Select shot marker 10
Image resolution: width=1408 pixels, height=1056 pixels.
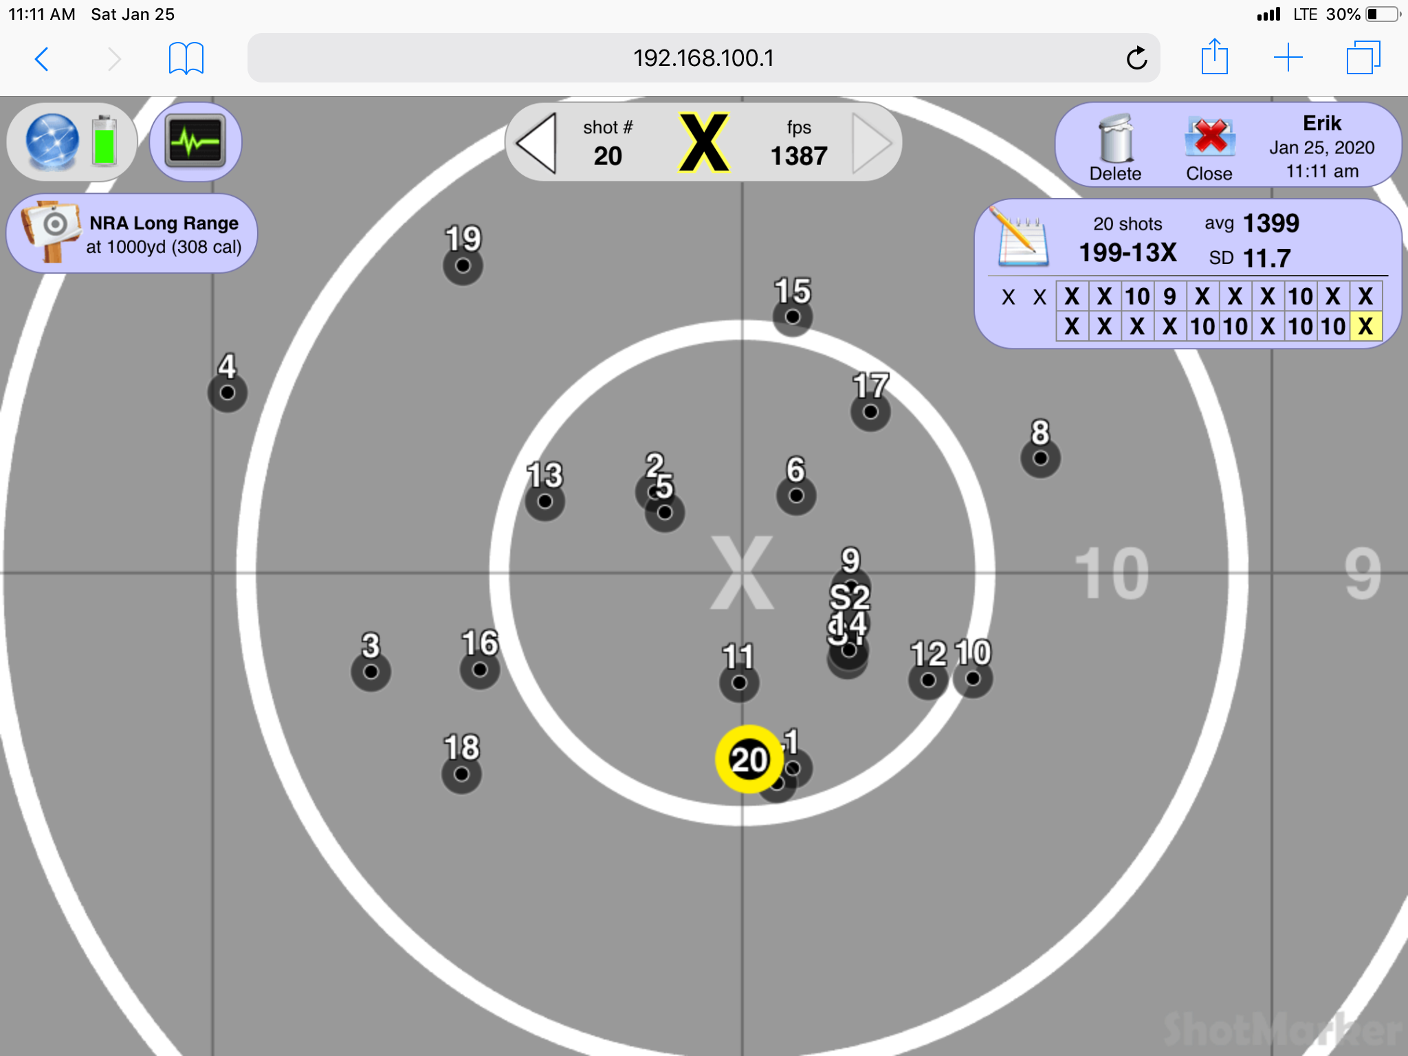pyautogui.click(x=973, y=679)
